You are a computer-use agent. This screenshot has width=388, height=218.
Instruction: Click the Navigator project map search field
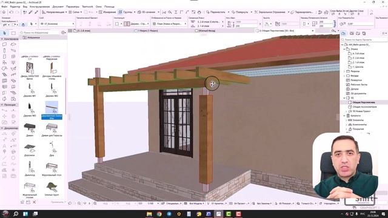tap(363, 39)
